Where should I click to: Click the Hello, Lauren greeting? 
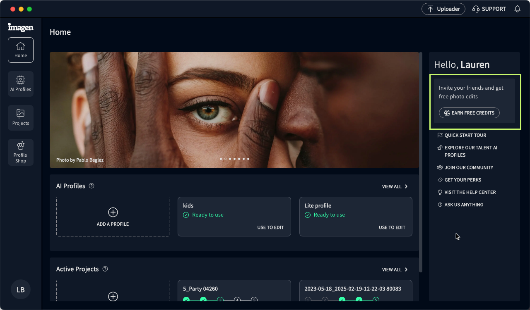[x=462, y=64]
